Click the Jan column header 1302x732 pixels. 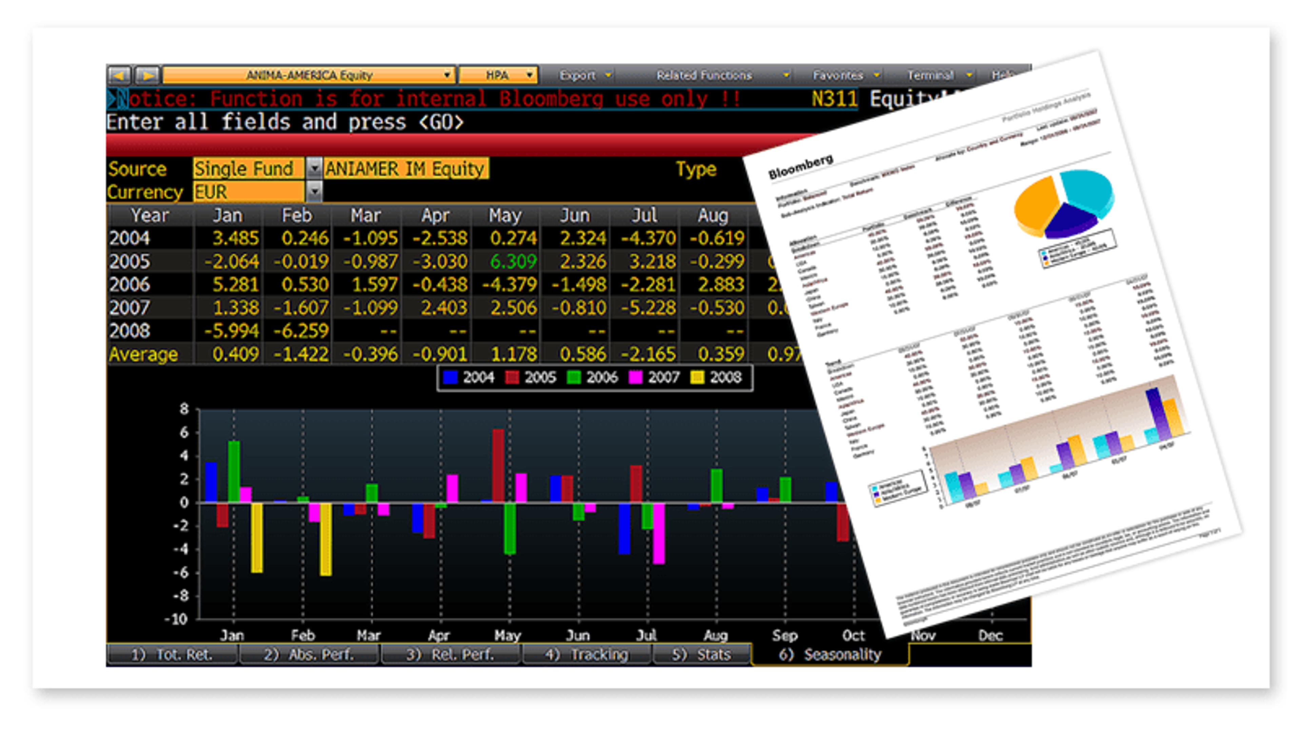228,215
